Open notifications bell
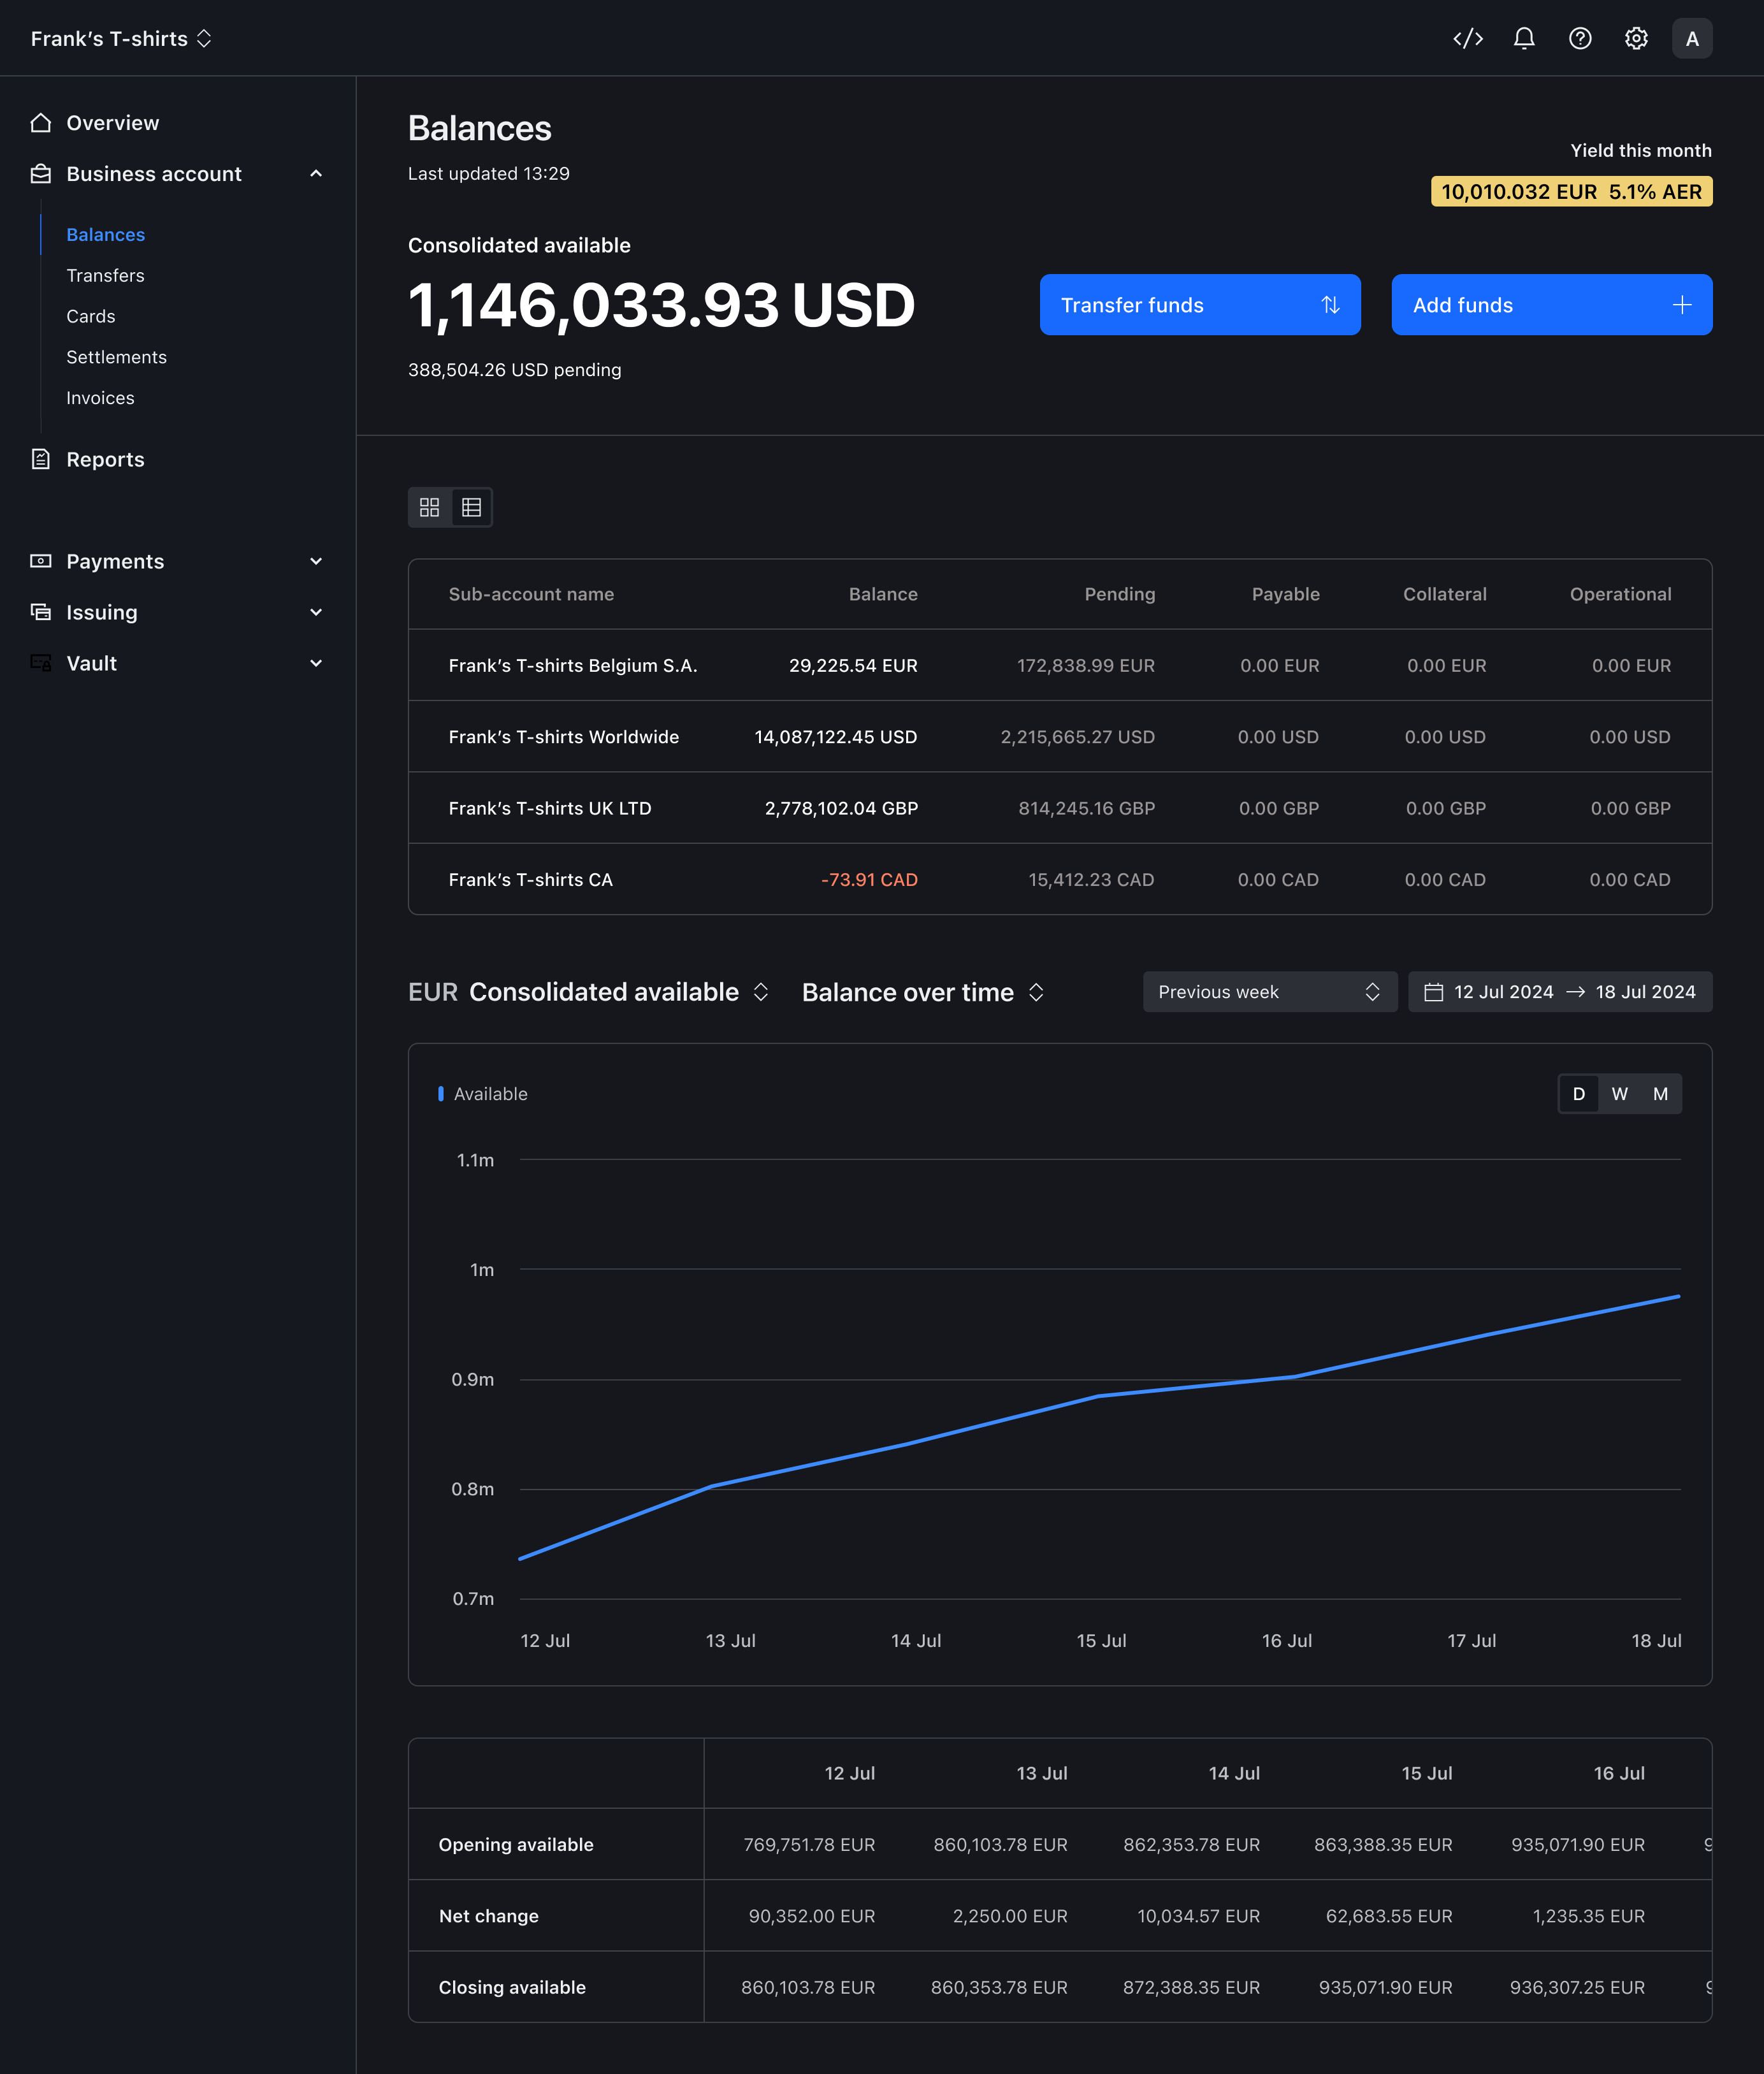 point(1523,38)
